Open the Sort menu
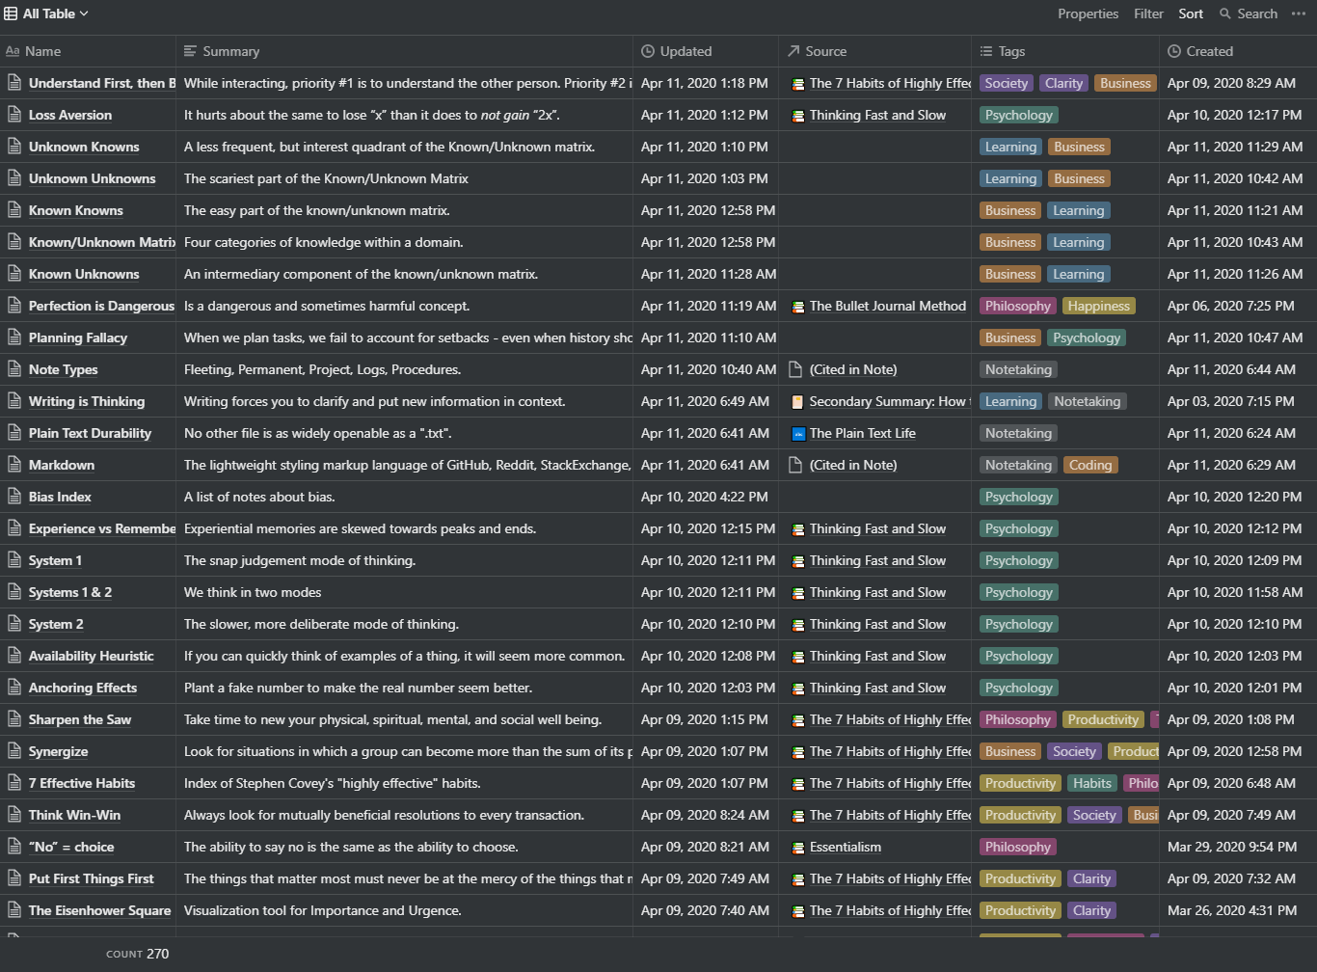This screenshot has height=972, width=1317. coord(1190,13)
